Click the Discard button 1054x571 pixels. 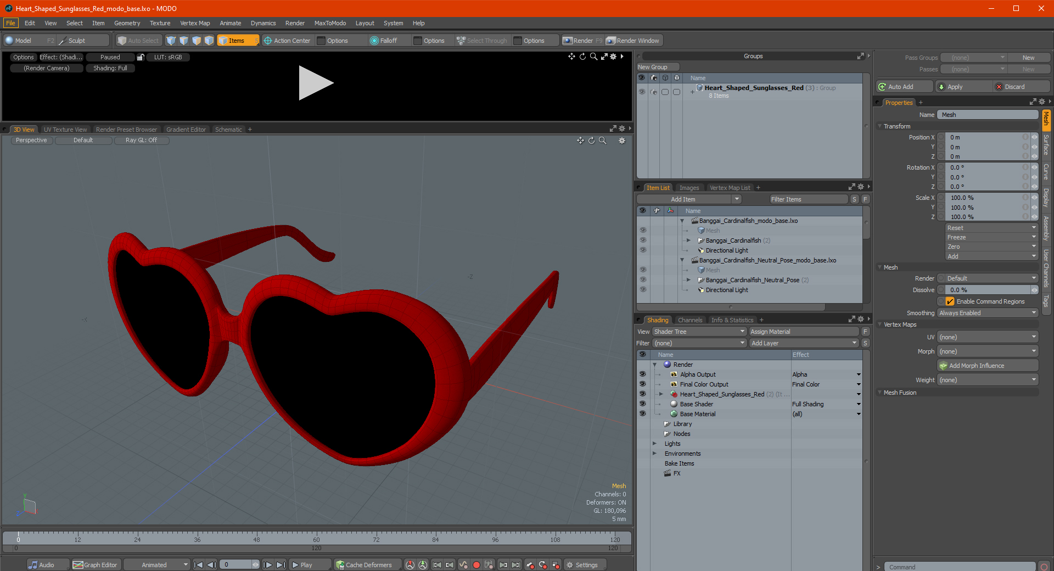click(1022, 87)
